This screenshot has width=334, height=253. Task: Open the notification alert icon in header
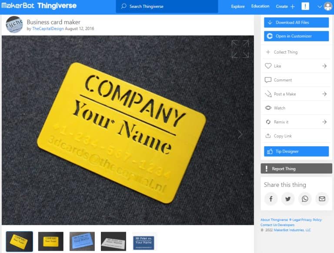[305, 6]
